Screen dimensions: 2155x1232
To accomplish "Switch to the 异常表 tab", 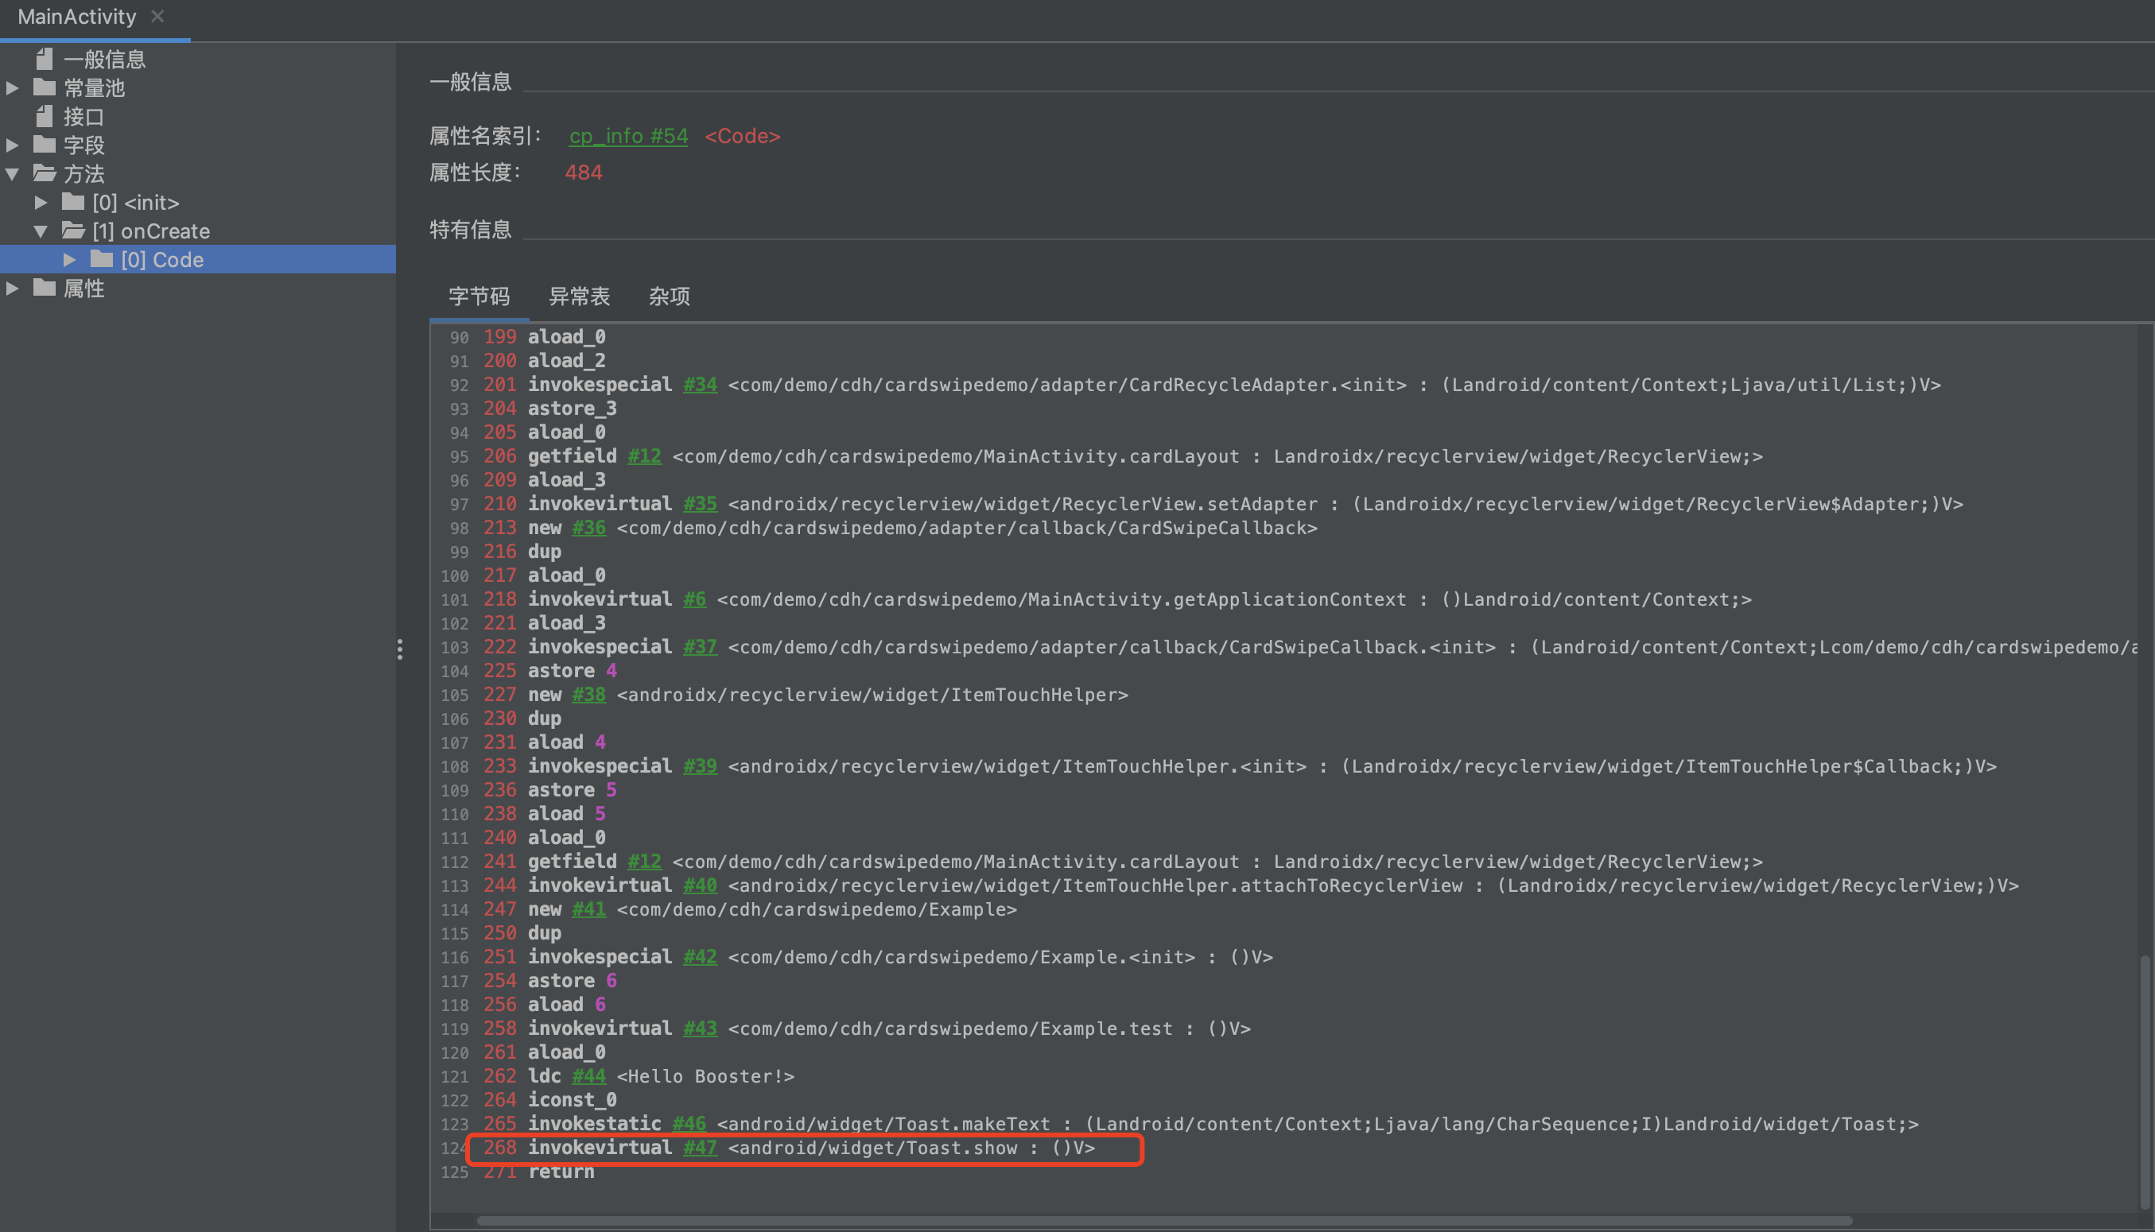I will tap(579, 296).
